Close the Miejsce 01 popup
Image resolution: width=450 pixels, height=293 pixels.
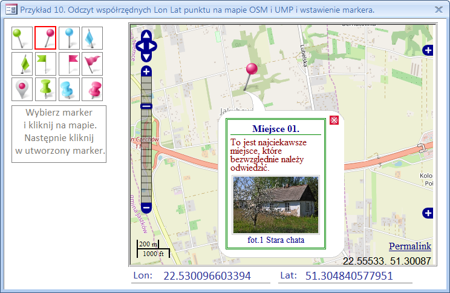click(x=333, y=121)
